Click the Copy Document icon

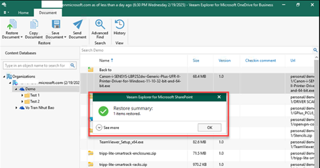(x=33, y=26)
